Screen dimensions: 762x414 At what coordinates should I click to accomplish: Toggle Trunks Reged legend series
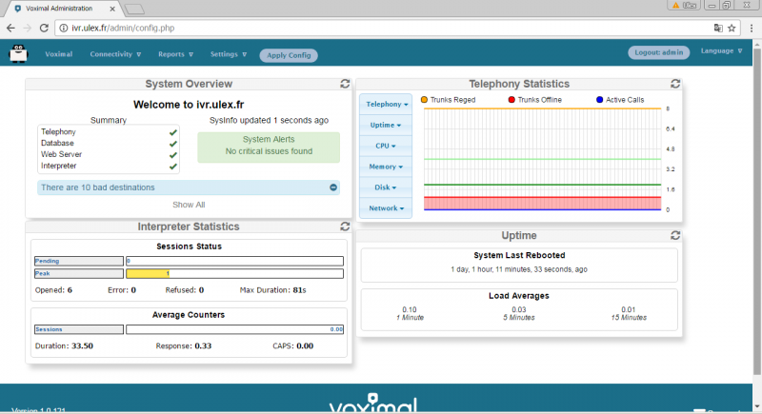point(448,100)
